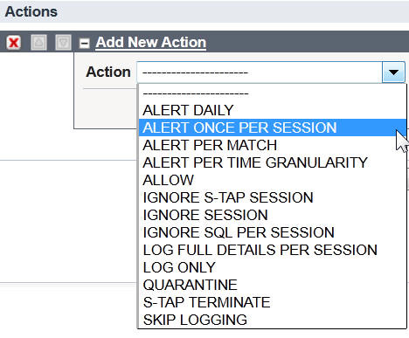This screenshot has width=409, height=338.
Task: Open the Add New Action link
Action: click(x=151, y=42)
